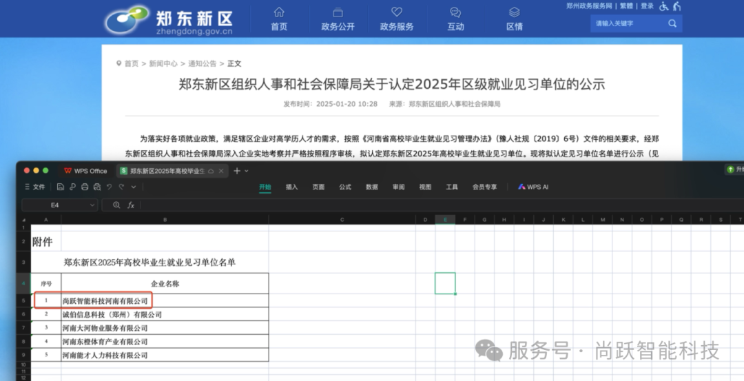Click the wheelchair accessibility icon
The image size is (744, 381).
coord(664,6)
